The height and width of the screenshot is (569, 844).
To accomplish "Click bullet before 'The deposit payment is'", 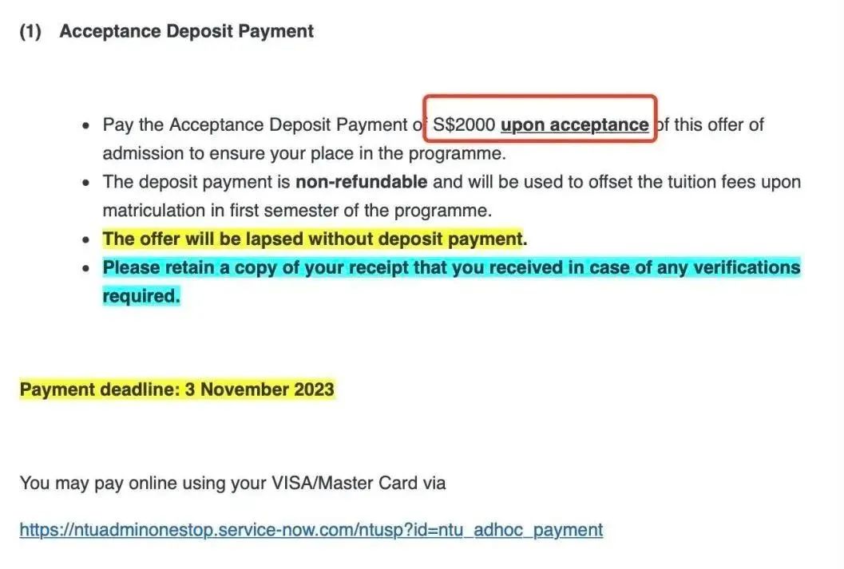I will point(86,183).
